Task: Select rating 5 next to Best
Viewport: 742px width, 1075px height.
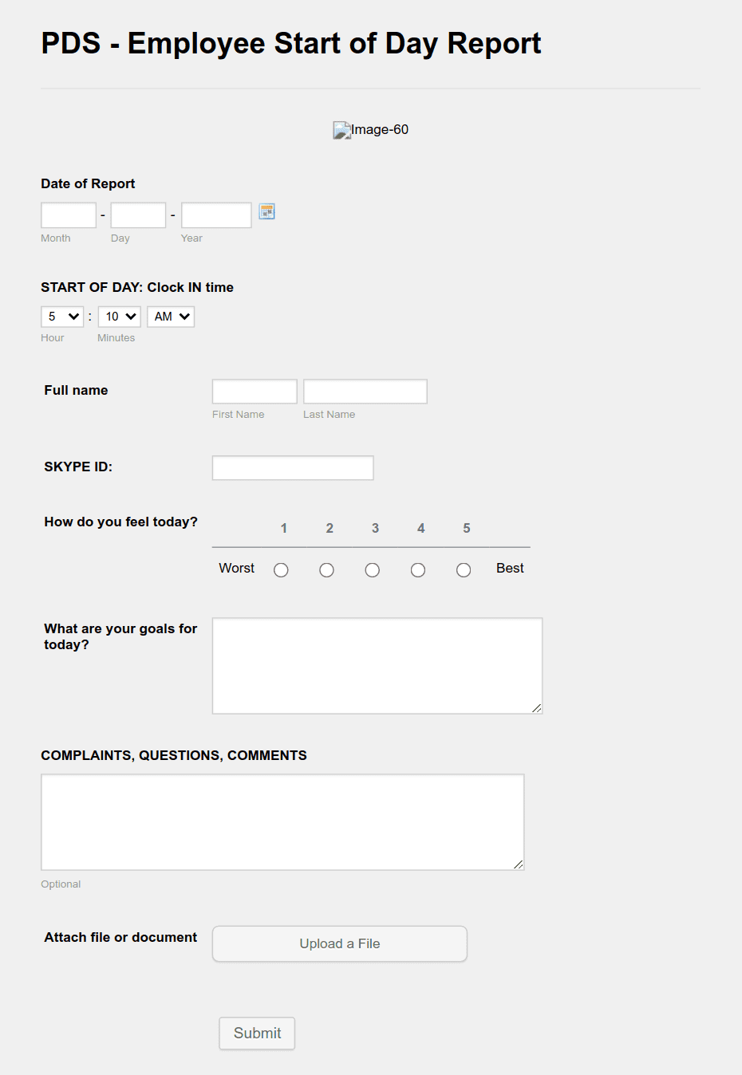Action: (463, 569)
